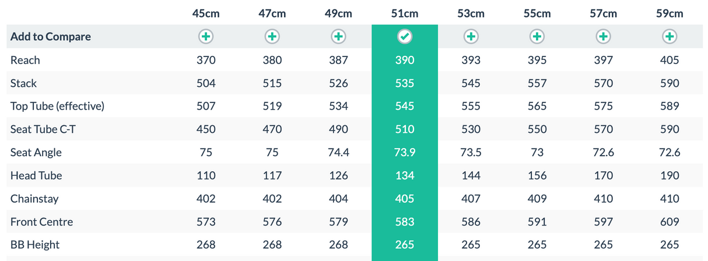The height and width of the screenshot is (261, 708).
Task: Add the 47cm size to compare
Action: click(272, 37)
